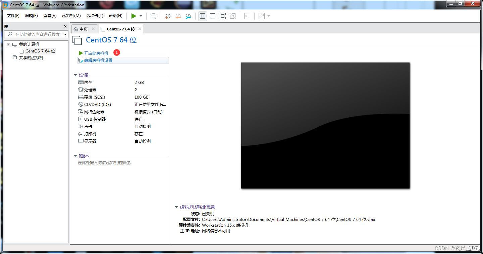Revert to snapshot toolbar icon
The height and width of the screenshot is (254, 483).
tap(178, 16)
